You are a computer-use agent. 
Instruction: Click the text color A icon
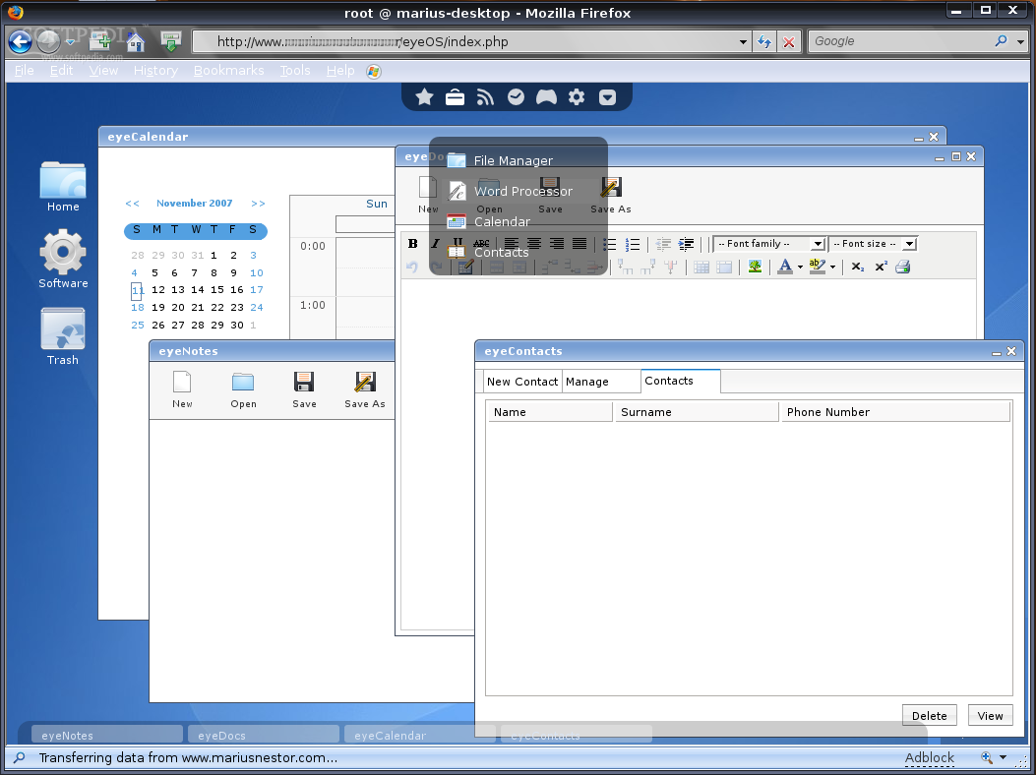[785, 267]
